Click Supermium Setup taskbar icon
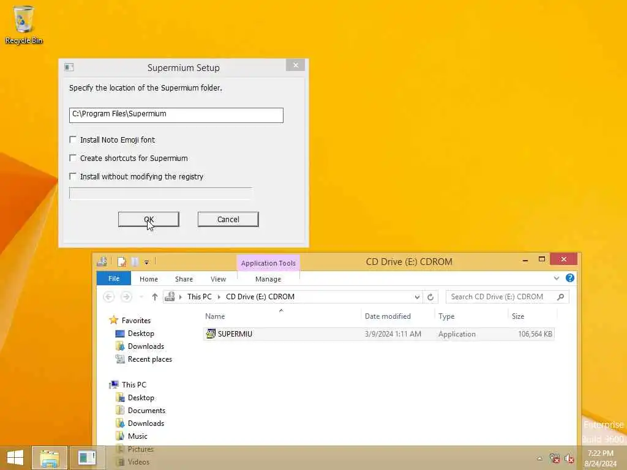 click(87, 458)
